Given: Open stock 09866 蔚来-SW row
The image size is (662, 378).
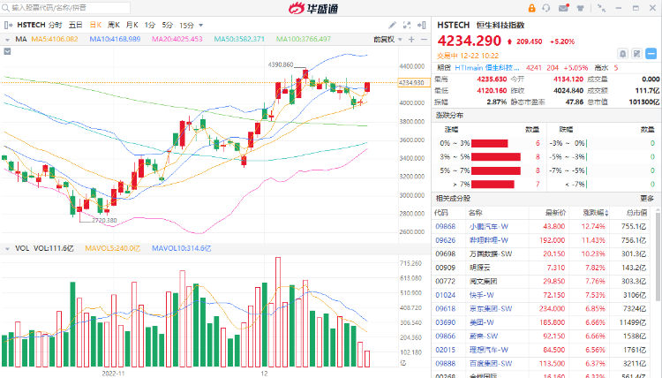Looking at the screenshot, I should coord(542,336).
